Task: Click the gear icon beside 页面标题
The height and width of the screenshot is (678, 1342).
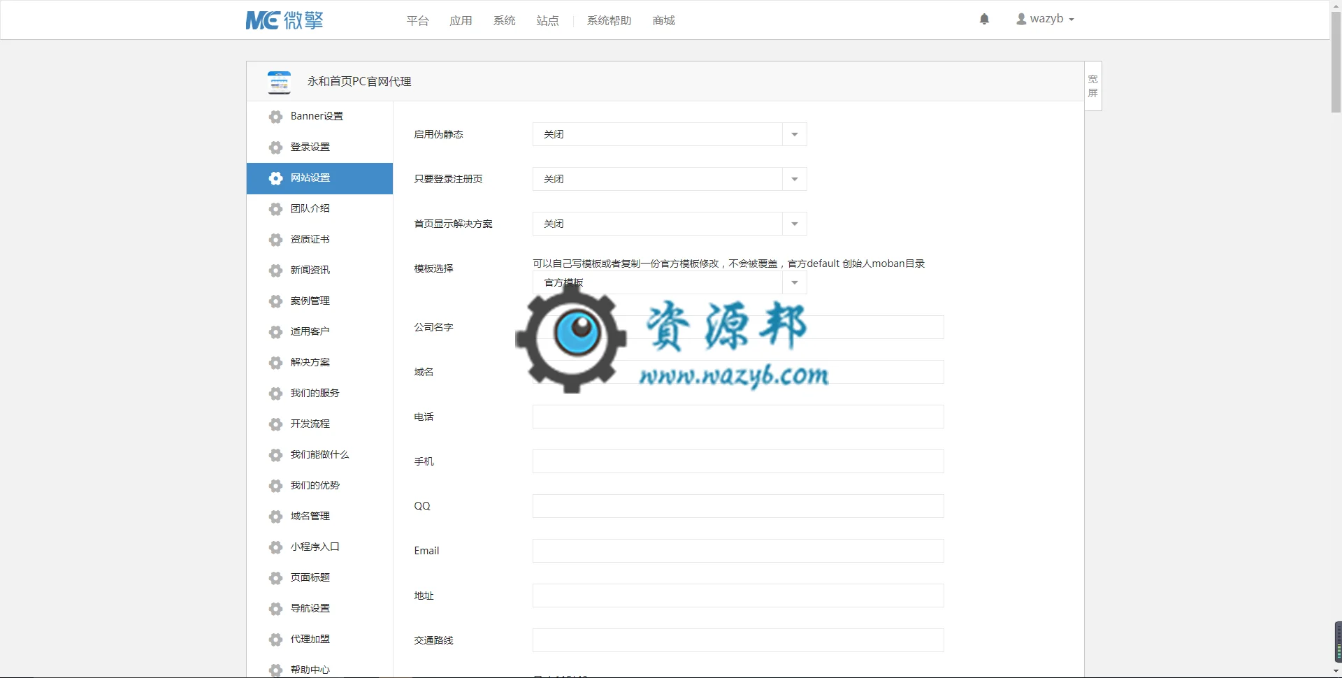Action: click(276, 578)
